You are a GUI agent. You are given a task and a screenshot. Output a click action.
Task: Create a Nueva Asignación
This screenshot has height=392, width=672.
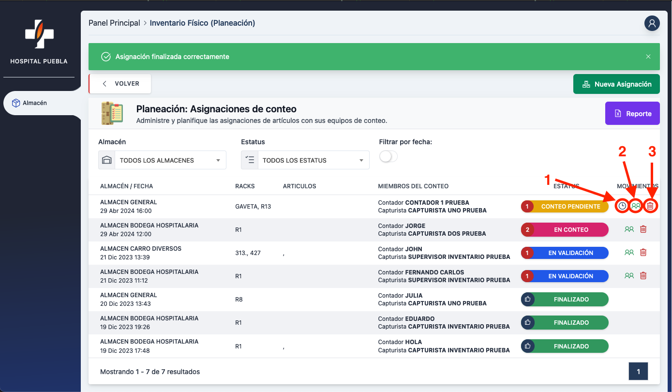coord(616,84)
